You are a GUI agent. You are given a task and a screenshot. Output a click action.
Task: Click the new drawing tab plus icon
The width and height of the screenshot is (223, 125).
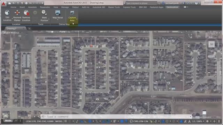(29, 28)
